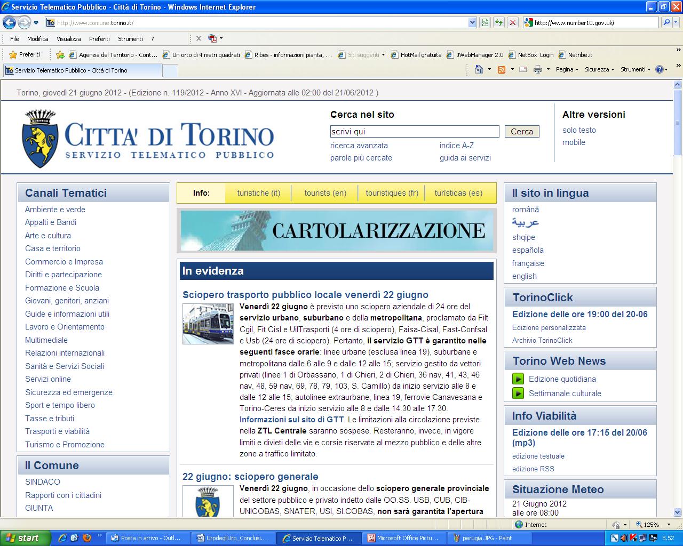The width and height of the screenshot is (683, 546).
Task: Open the Pagina command bar dropdown
Action: point(567,69)
